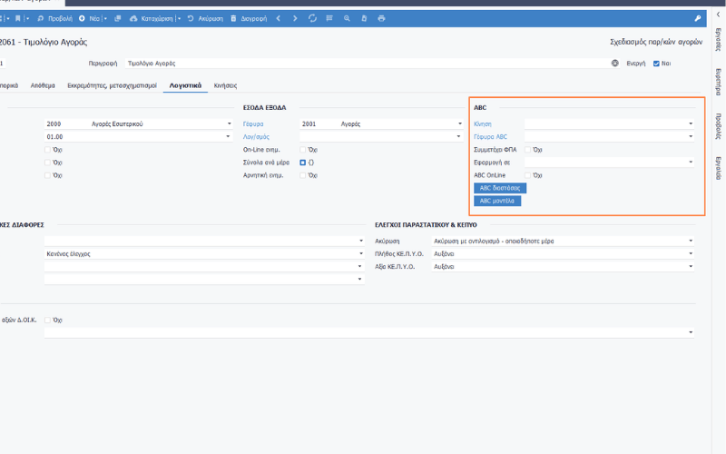Click the Λογ/σμός link label

(256, 137)
